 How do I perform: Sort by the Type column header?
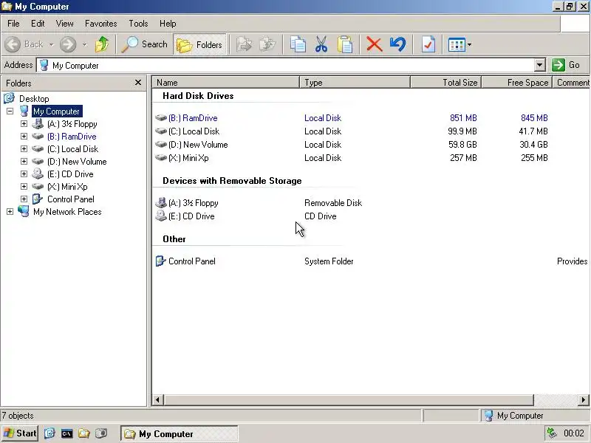click(x=355, y=82)
